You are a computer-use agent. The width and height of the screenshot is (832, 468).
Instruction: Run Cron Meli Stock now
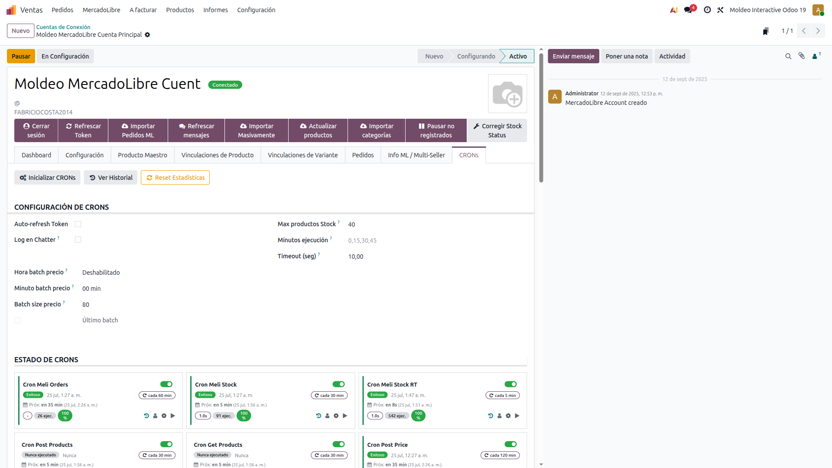[345, 416]
